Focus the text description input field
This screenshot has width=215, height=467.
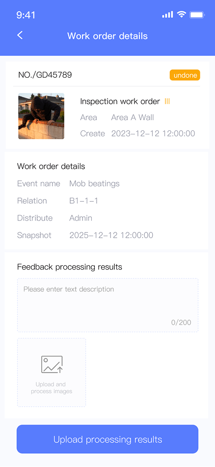click(x=108, y=305)
